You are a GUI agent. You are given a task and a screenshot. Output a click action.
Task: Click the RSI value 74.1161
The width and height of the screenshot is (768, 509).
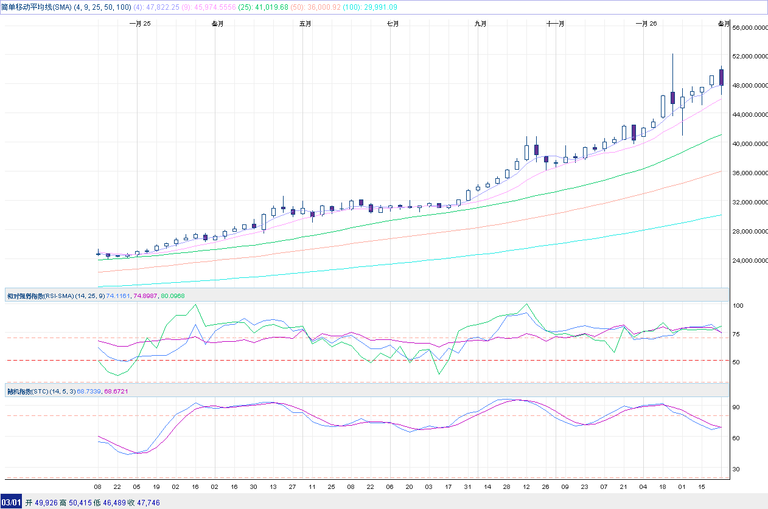click(118, 296)
